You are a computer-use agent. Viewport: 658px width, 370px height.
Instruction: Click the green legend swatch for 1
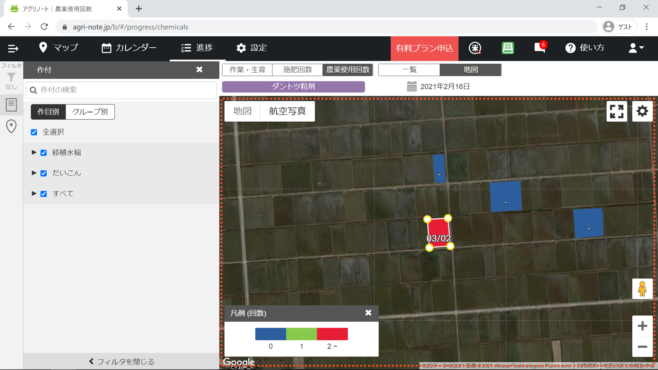coord(302,334)
